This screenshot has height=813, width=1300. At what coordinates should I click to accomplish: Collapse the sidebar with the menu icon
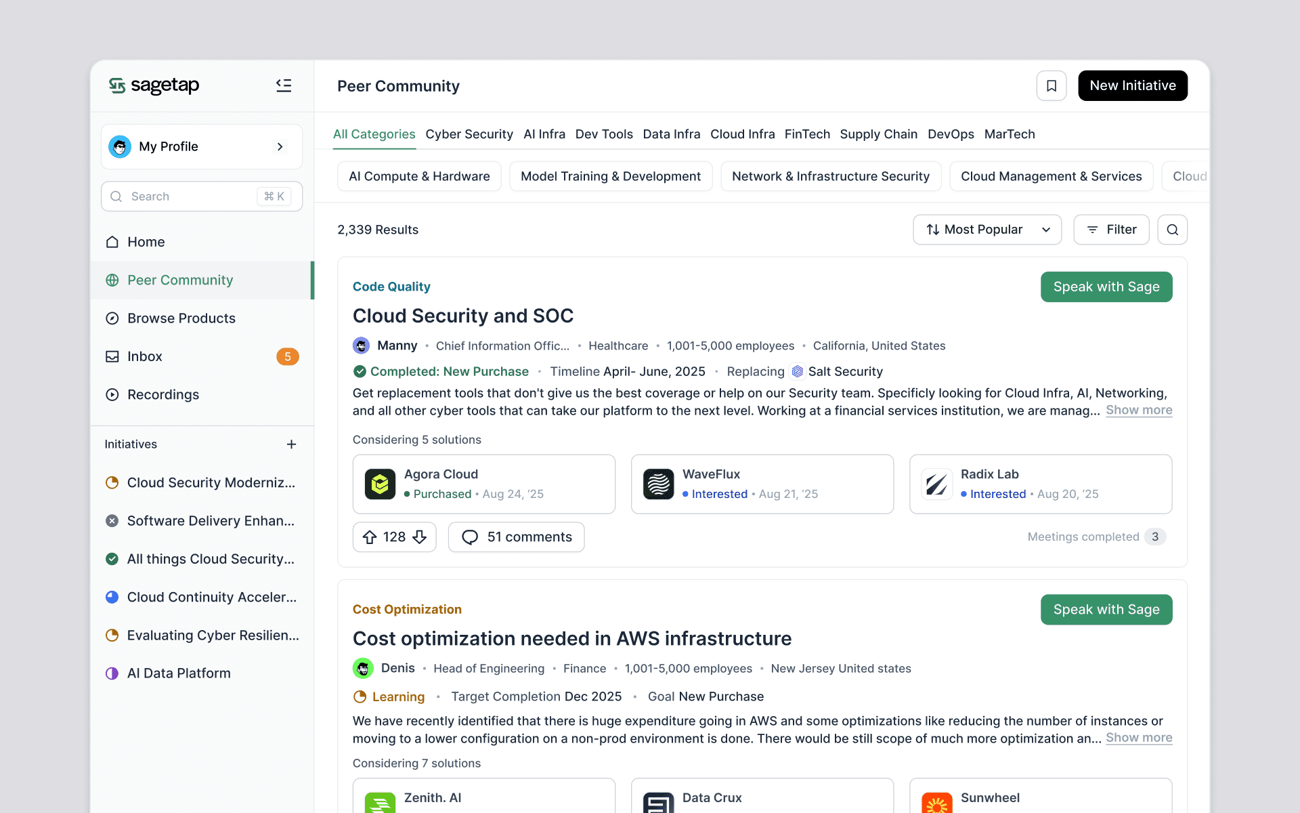pyautogui.click(x=284, y=85)
